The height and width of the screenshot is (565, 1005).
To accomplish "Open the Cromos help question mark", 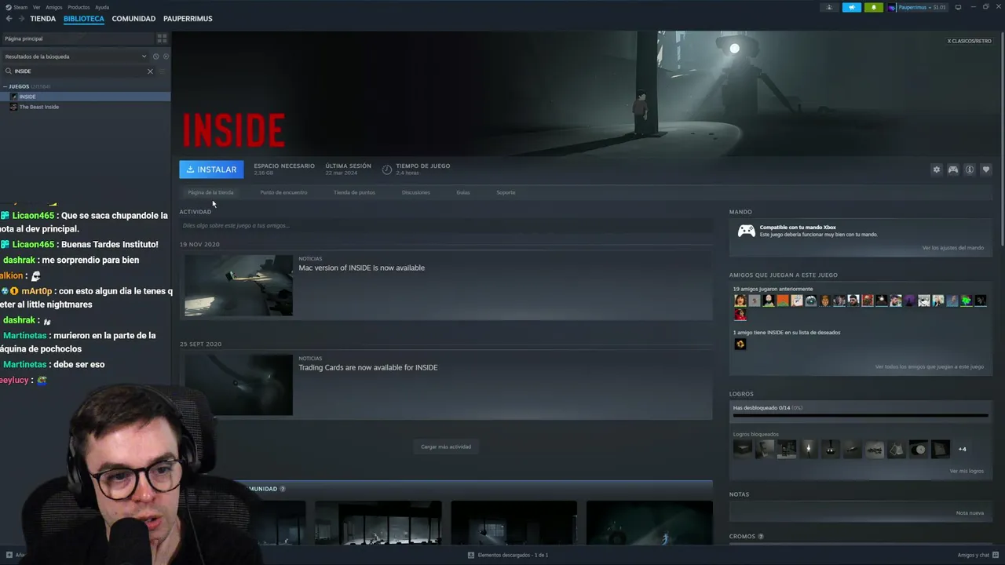I will coord(761,537).
